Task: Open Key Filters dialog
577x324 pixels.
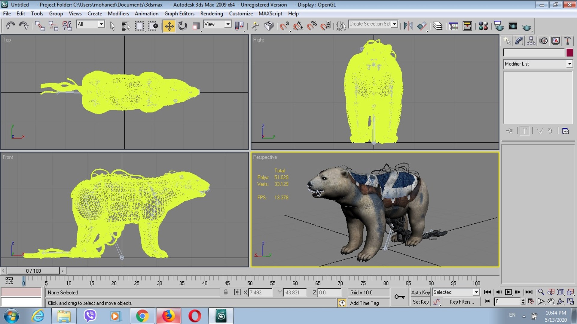Action: [x=462, y=302]
